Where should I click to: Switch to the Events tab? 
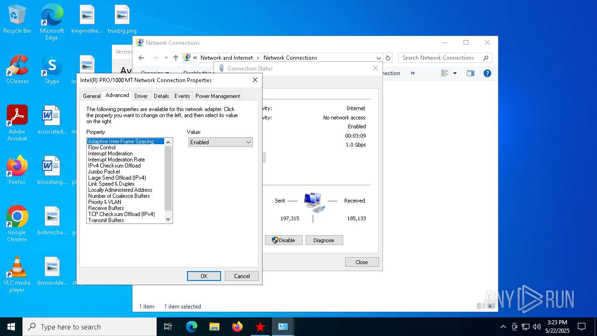point(182,96)
